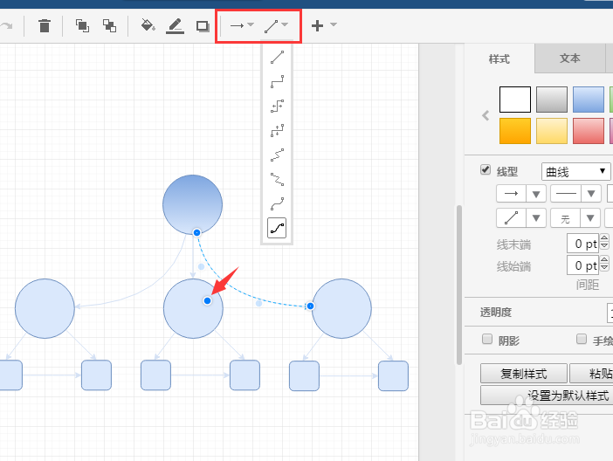
Task: Click the top circle node
Action: (192, 203)
